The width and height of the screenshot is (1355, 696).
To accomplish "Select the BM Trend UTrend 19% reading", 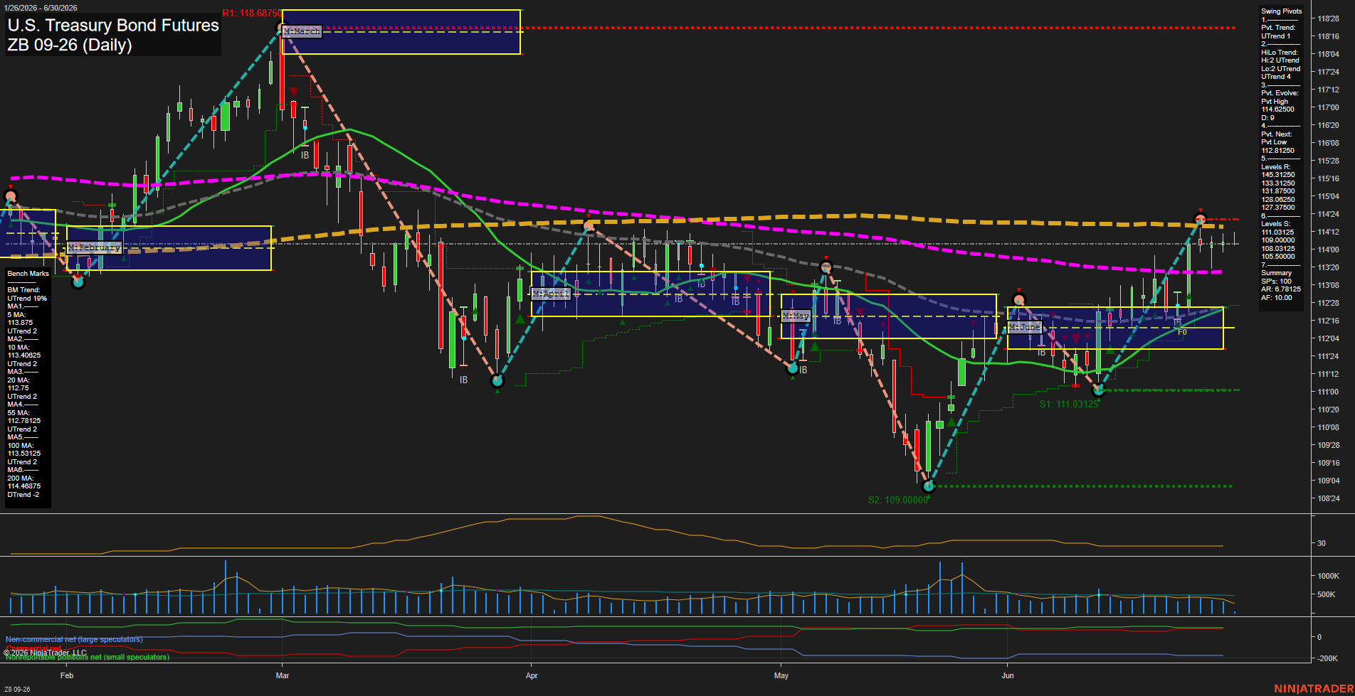I will [27, 294].
